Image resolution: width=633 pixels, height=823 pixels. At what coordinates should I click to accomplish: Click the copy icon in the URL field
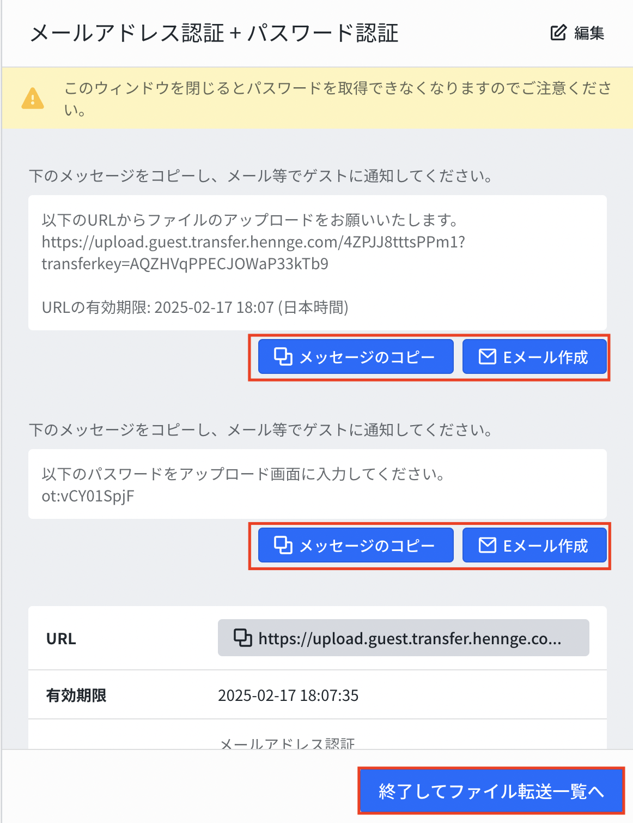pyautogui.click(x=243, y=638)
